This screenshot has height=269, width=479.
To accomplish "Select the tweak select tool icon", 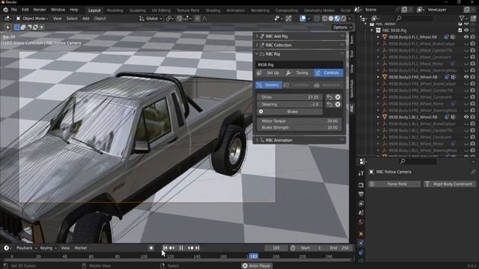I will click(8, 28).
